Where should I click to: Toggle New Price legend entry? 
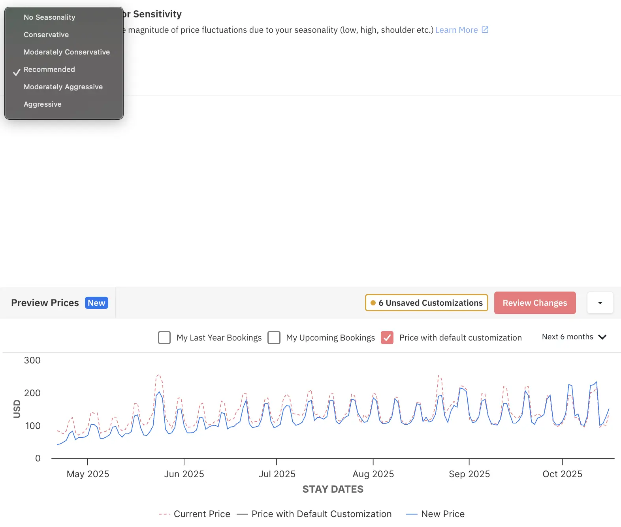click(435, 514)
